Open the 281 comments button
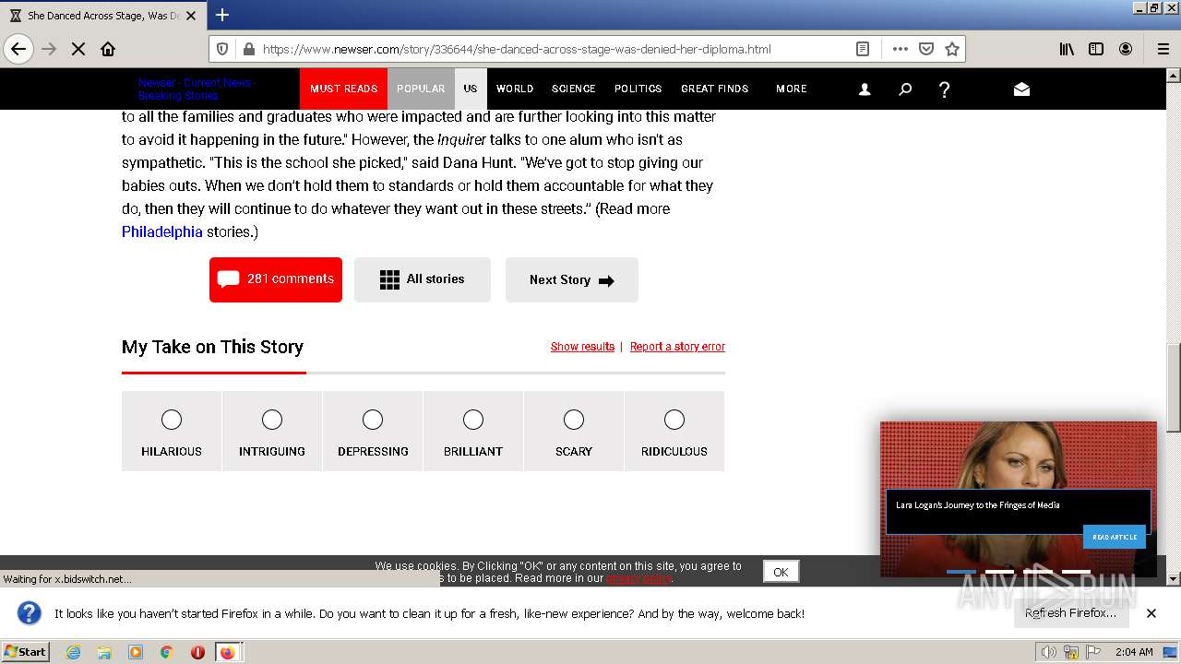The height and width of the screenshot is (664, 1181). 276,279
